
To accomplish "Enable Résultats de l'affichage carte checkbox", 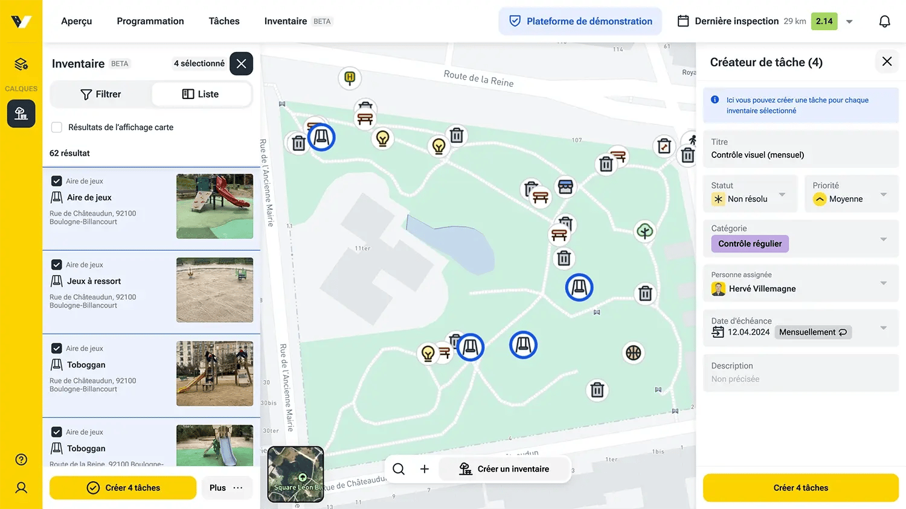I will coord(57,127).
